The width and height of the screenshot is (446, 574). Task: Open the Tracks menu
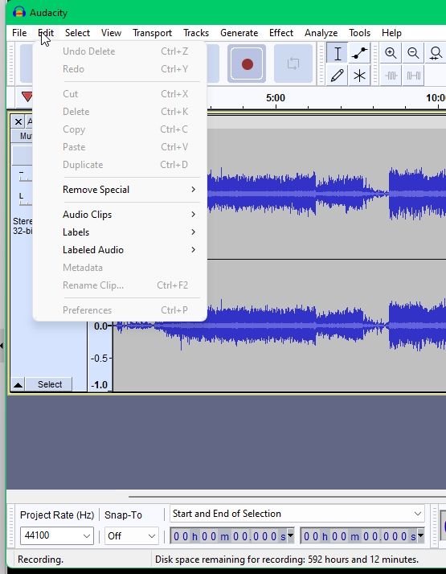(x=196, y=33)
